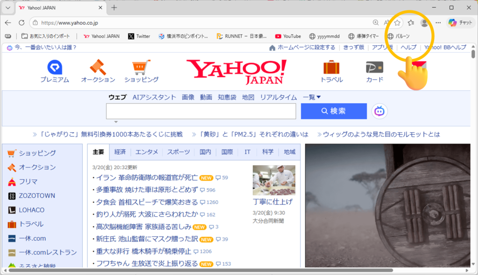Viewport: 478px width, 275px height.
Task: Open the browser profile avatar
Action: tap(424, 23)
